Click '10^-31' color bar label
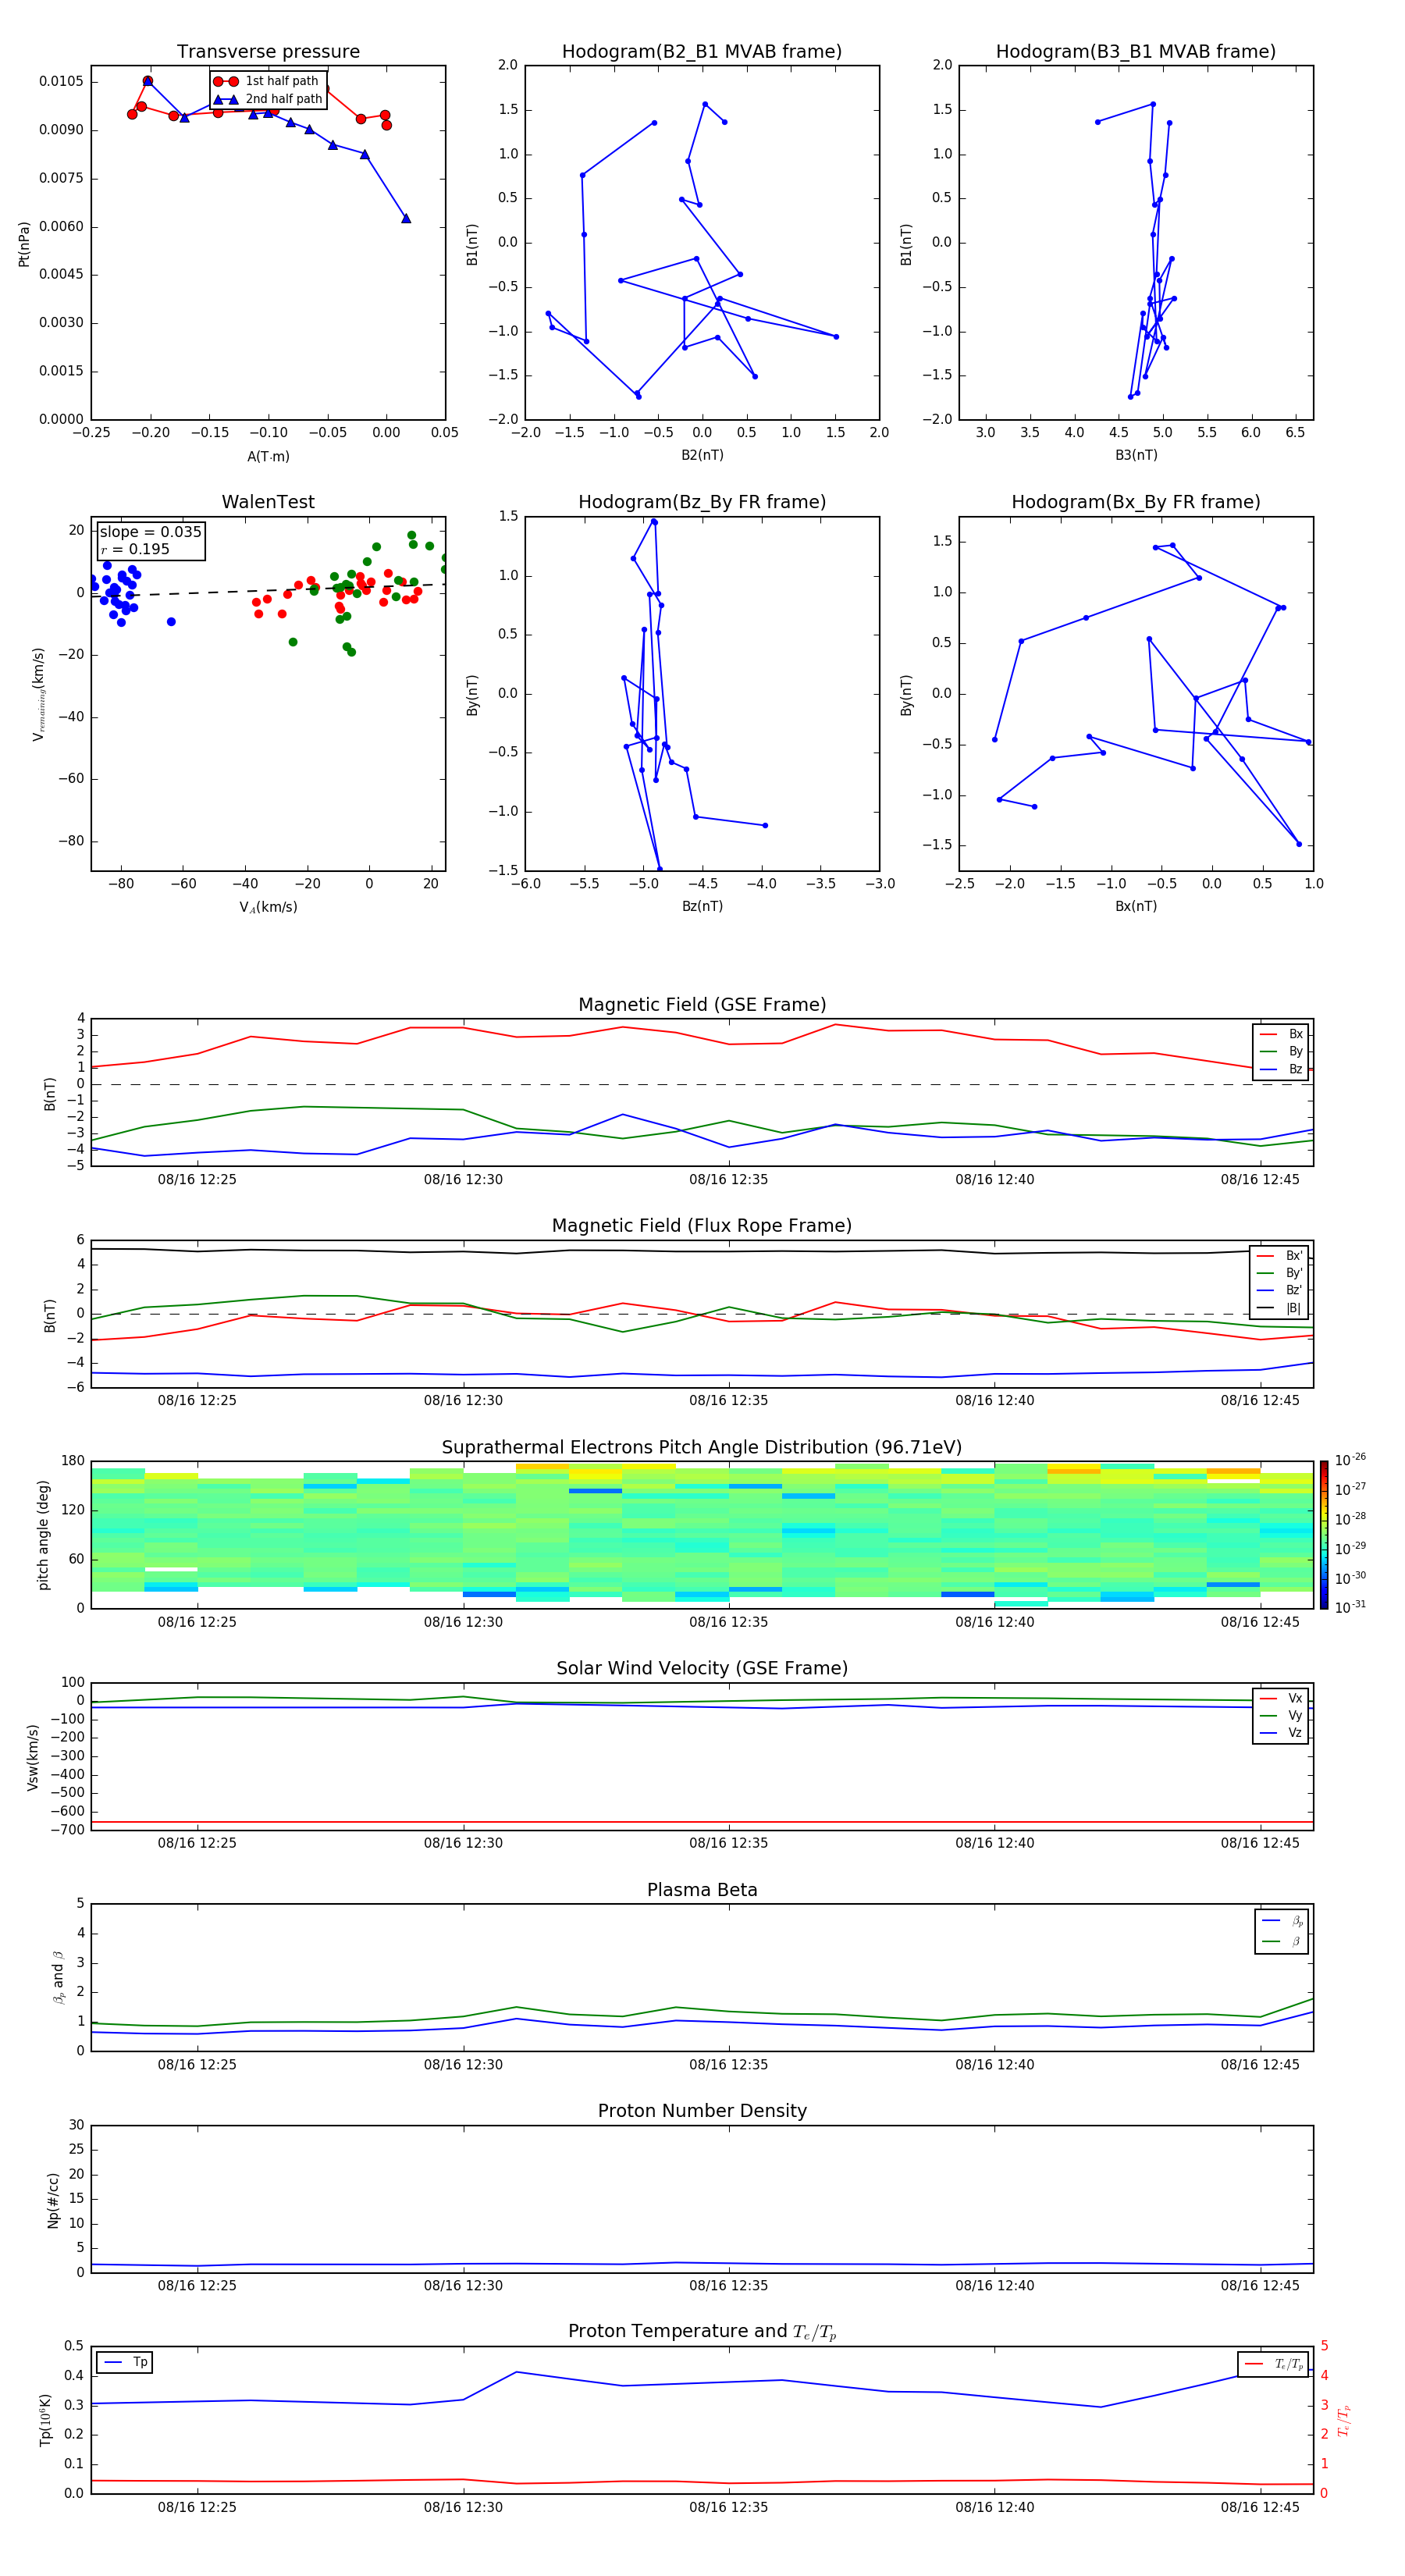The width and height of the screenshot is (1405, 2576). click(1350, 1607)
